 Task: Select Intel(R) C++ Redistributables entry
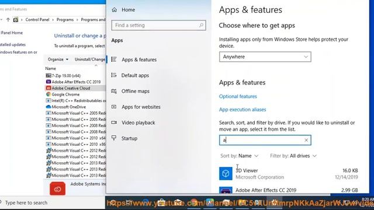79,101
